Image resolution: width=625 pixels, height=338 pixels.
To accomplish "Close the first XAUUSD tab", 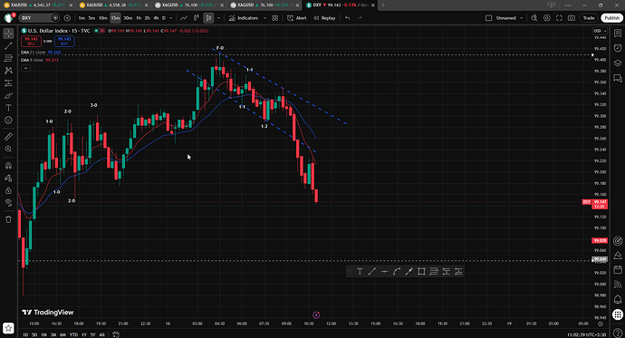I will point(71,5).
